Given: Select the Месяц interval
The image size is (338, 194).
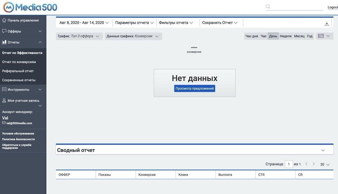Looking at the screenshot, I should tap(299, 36).
